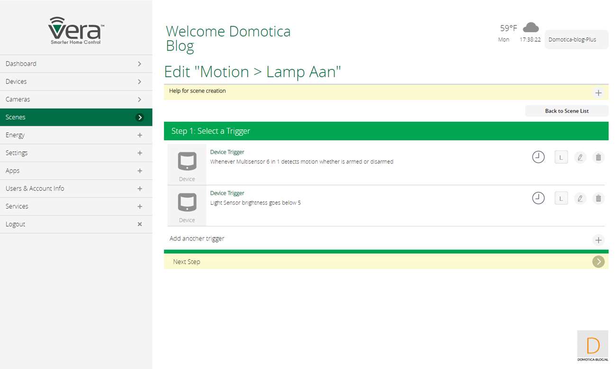This screenshot has height=369, width=616.
Task: Delete the Light Sensor brightness trigger
Action: coord(598,198)
